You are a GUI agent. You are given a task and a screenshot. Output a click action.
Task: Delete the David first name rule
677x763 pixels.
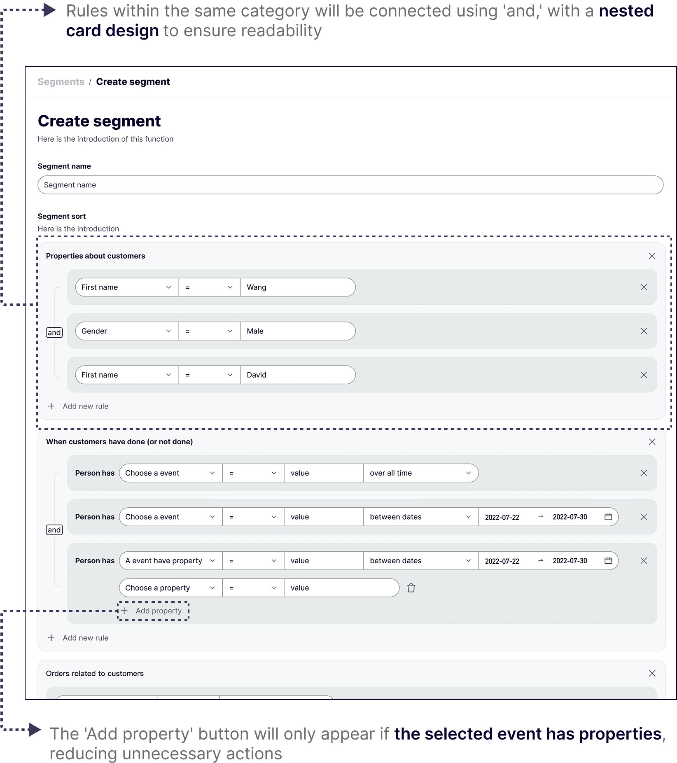pyautogui.click(x=644, y=375)
